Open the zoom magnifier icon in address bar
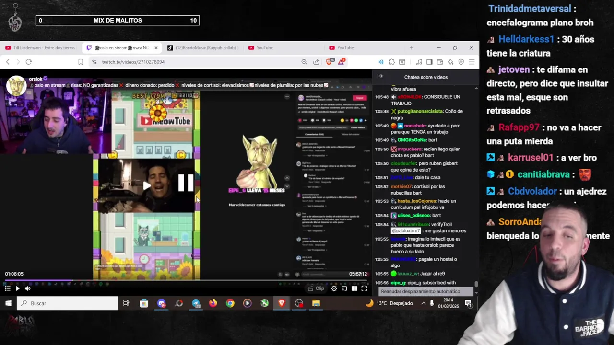Image resolution: width=614 pixels, height=345 pixels. point(304,62)
